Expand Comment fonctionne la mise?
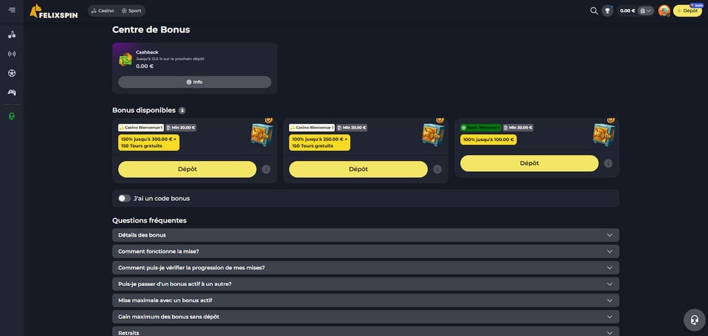Image resolution: width=708 pixels, height=336 pixels. pyautogui.click(x=366, y=251)
